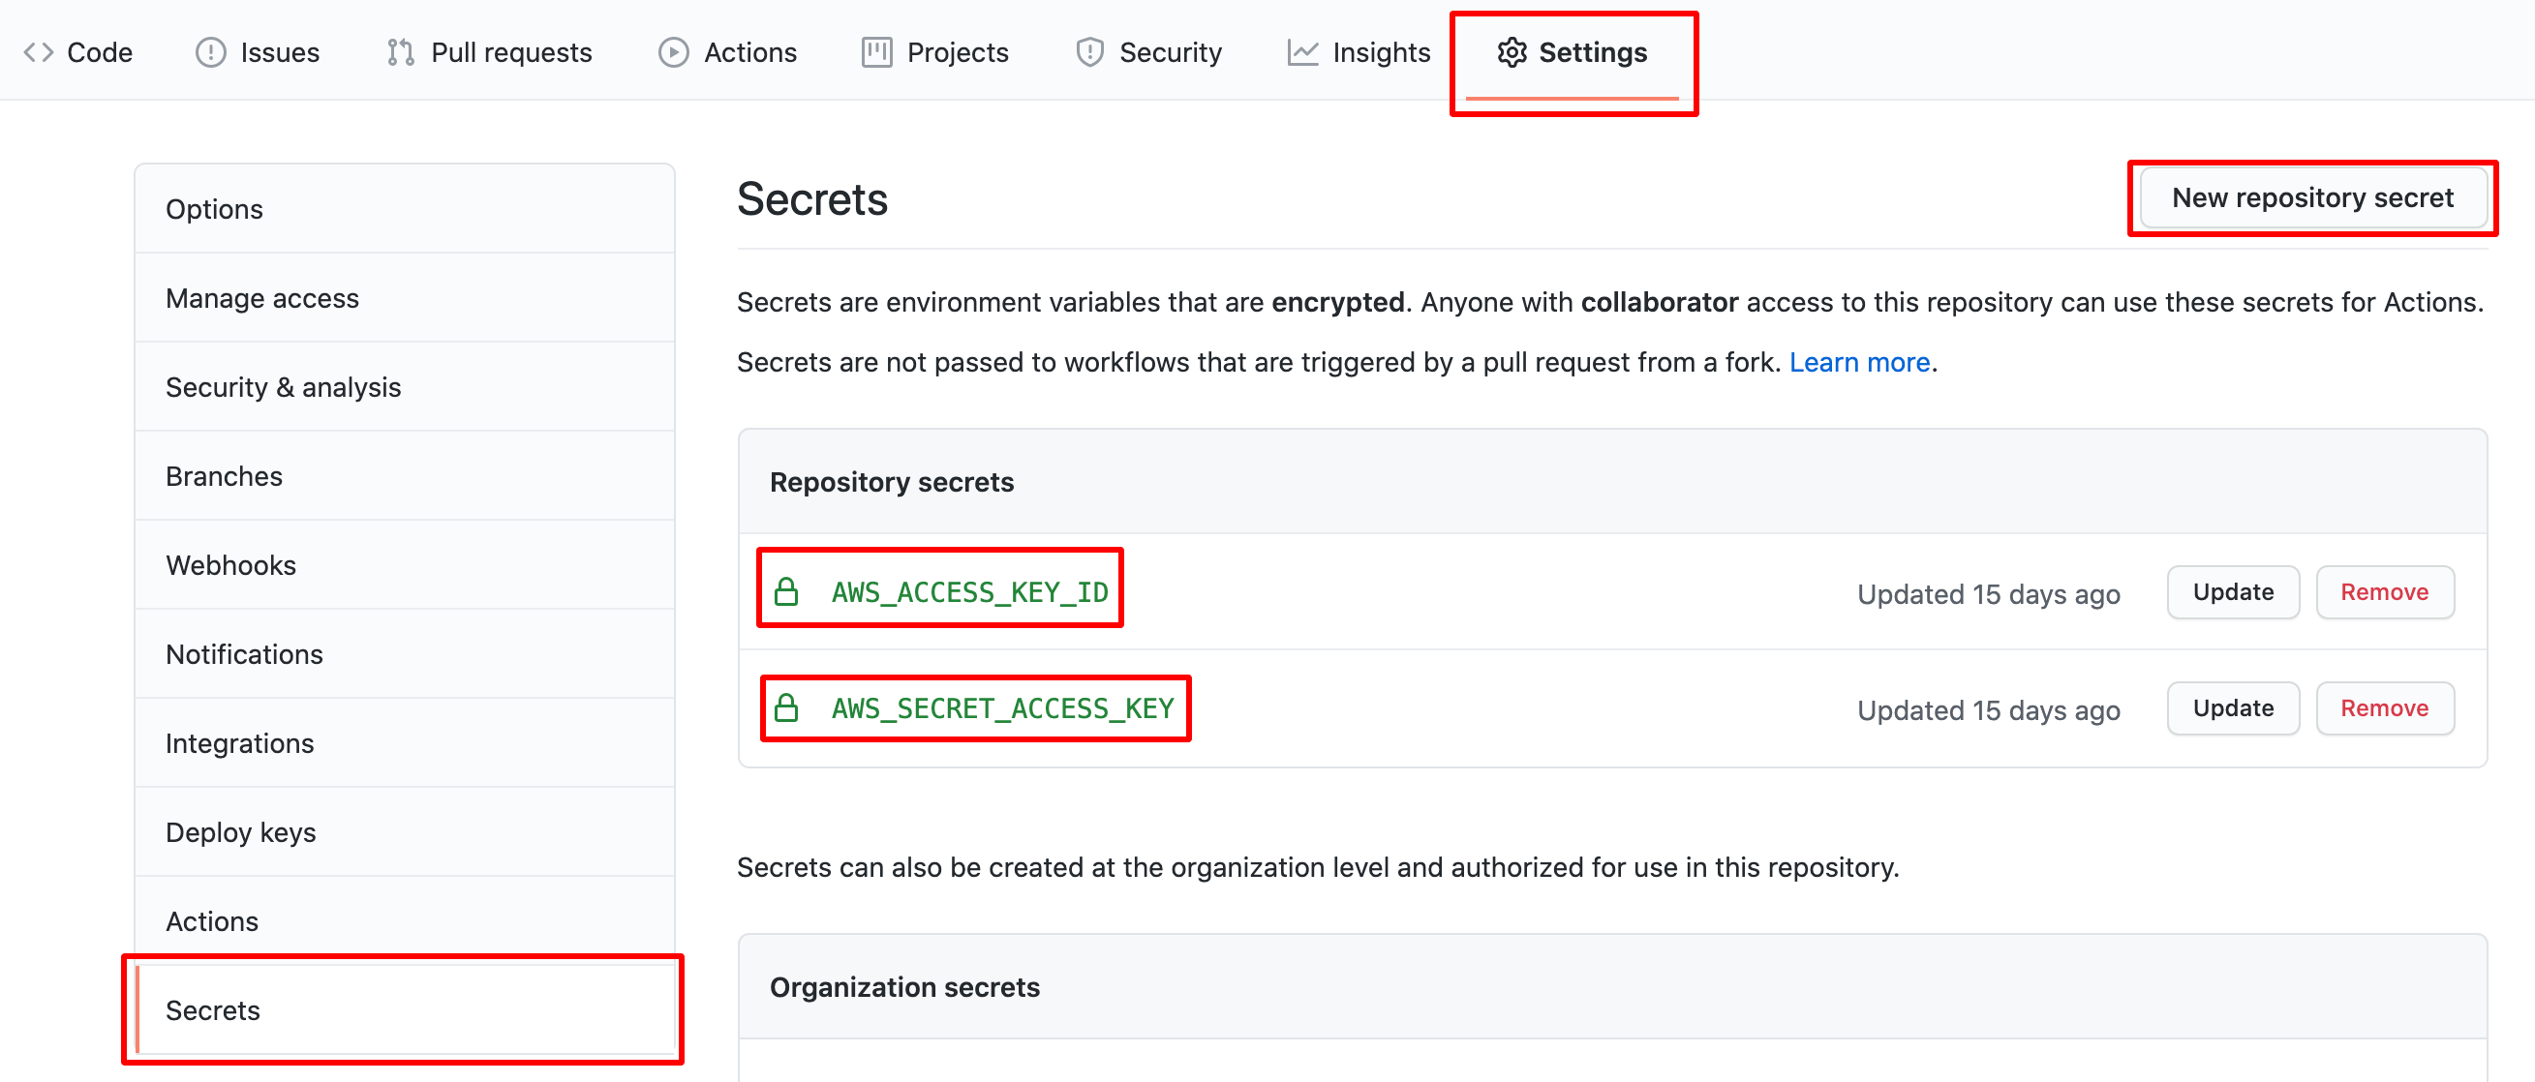The image size is (2535, 1082).
Task: Click the Security shield icon
Action: click(x=1089, y=52)
